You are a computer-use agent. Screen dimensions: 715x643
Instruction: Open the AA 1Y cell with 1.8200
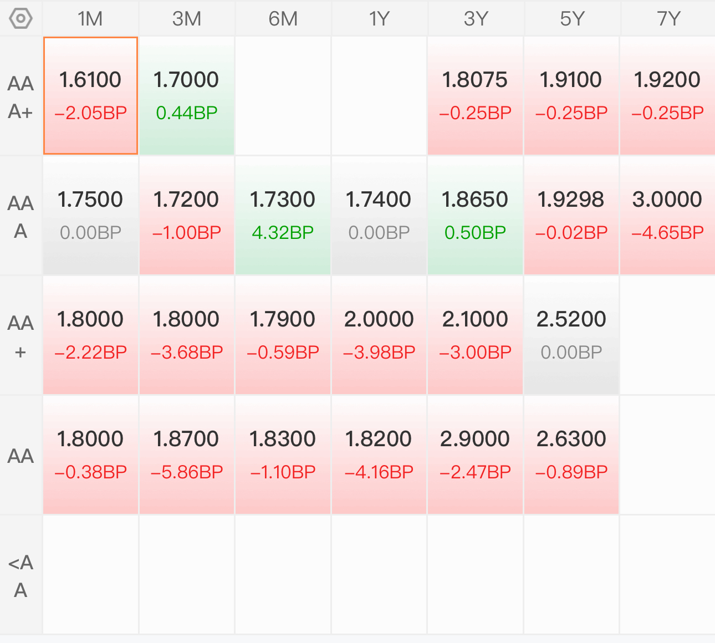(379, 455)
